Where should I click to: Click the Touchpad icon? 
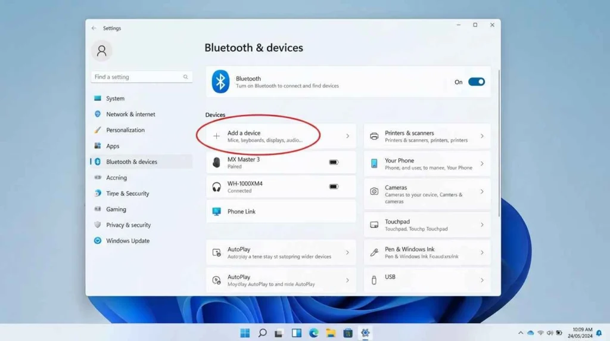(x=374, y=225)
